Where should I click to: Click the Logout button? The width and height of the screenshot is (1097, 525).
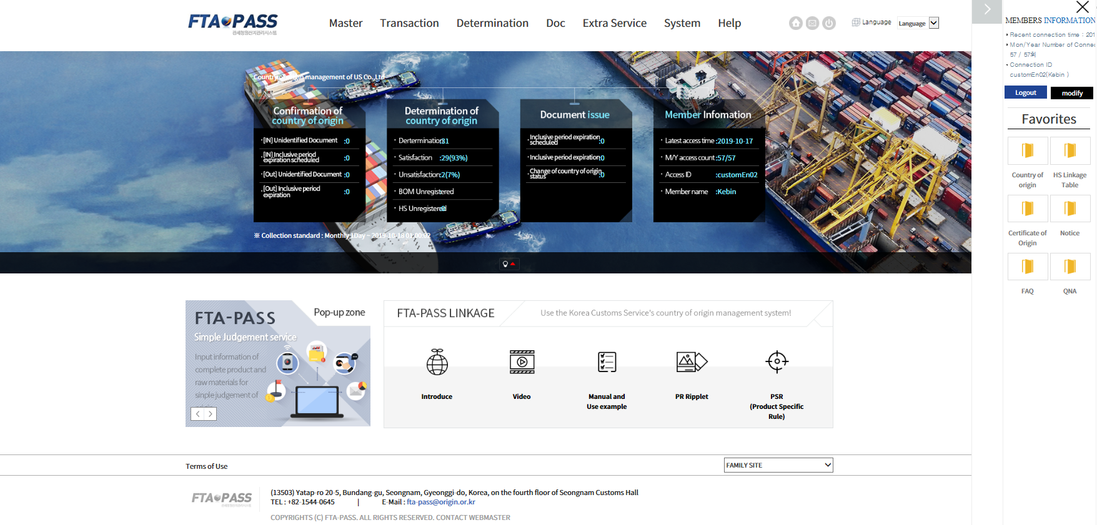1026,92
